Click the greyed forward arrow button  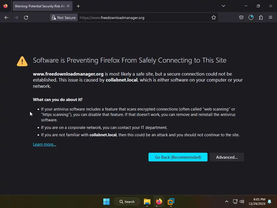point(16,18)
